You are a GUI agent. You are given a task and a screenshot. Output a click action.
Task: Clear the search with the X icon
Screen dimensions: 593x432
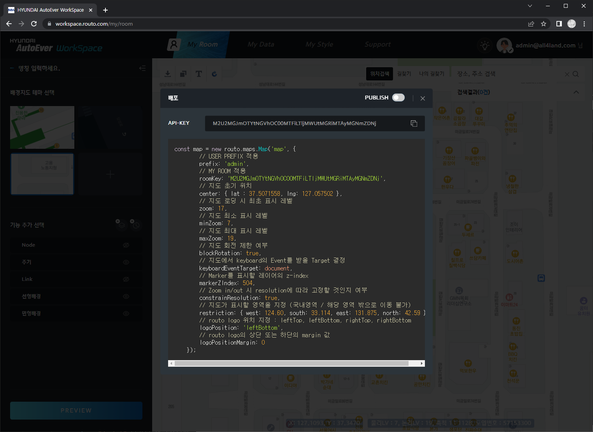(x=567, y=74)
